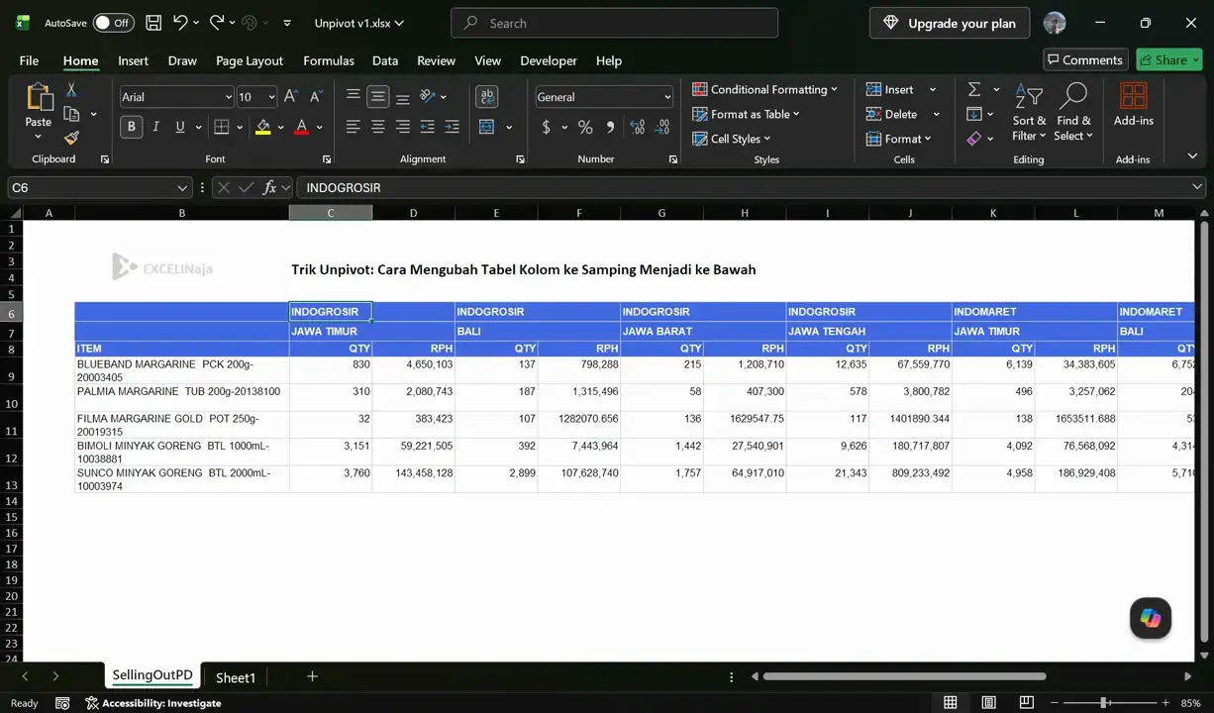Click the yellow Fill Color swatch
This screenshot has height=713, width=1214.
pyautogui.click(x=262, y=127)
